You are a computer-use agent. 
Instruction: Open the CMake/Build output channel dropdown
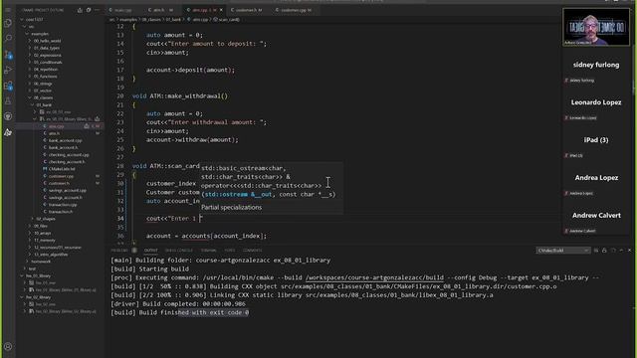tap(562, 251)
